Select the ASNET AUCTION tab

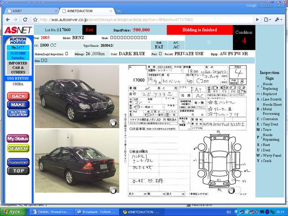pyautogui.click(x=86, y=11)
